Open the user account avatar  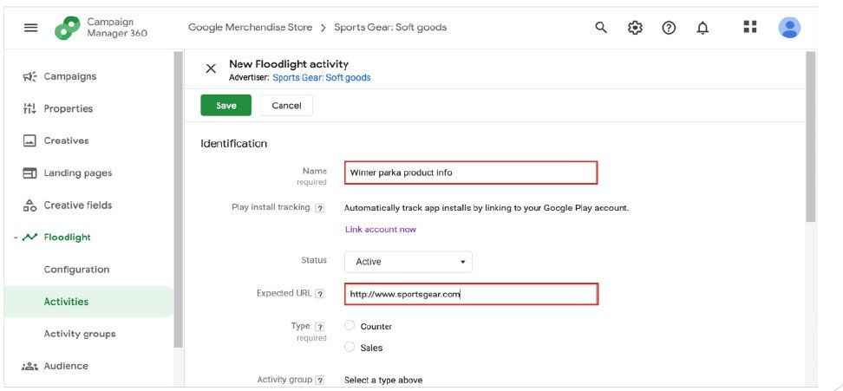click(x=789, y=28)
